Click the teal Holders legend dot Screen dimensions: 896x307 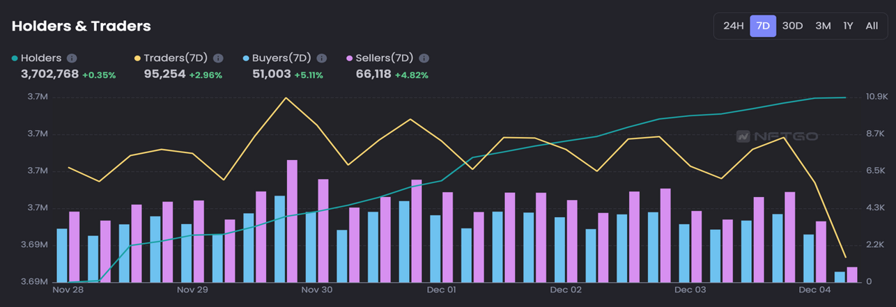[15, 58]
